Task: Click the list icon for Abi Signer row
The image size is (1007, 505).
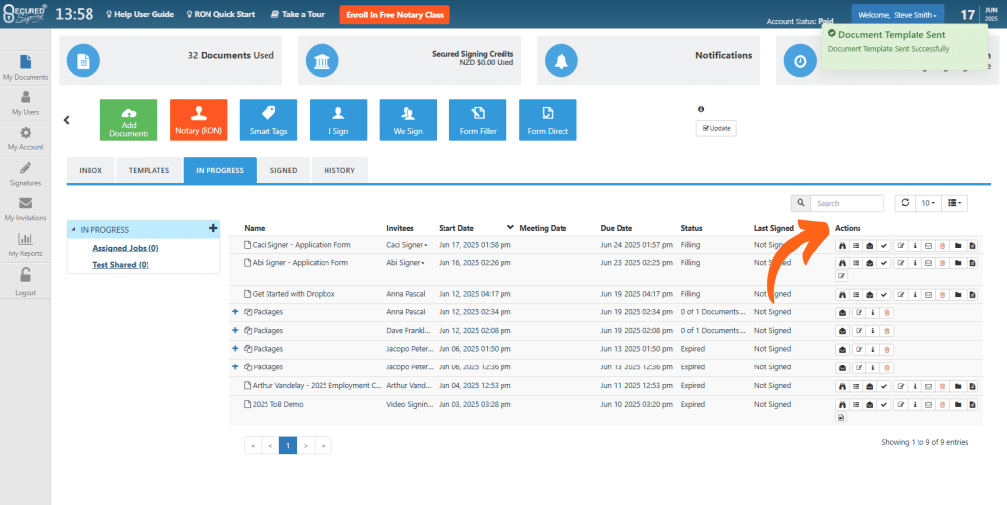Action: click(856, 263)
